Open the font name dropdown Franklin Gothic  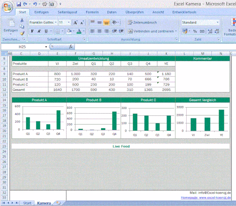56,22
